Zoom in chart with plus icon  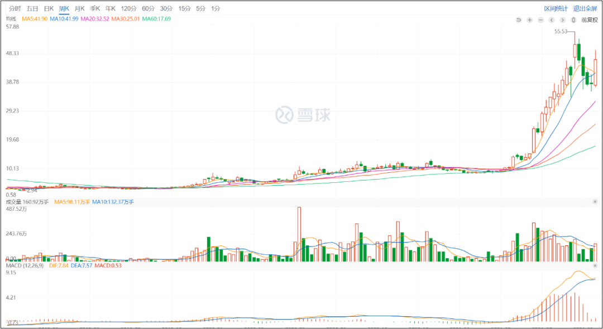coord(529,20)
